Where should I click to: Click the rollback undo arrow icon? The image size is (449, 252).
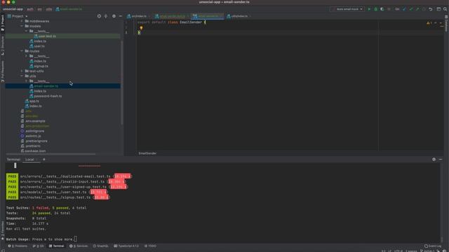[430, 9]
